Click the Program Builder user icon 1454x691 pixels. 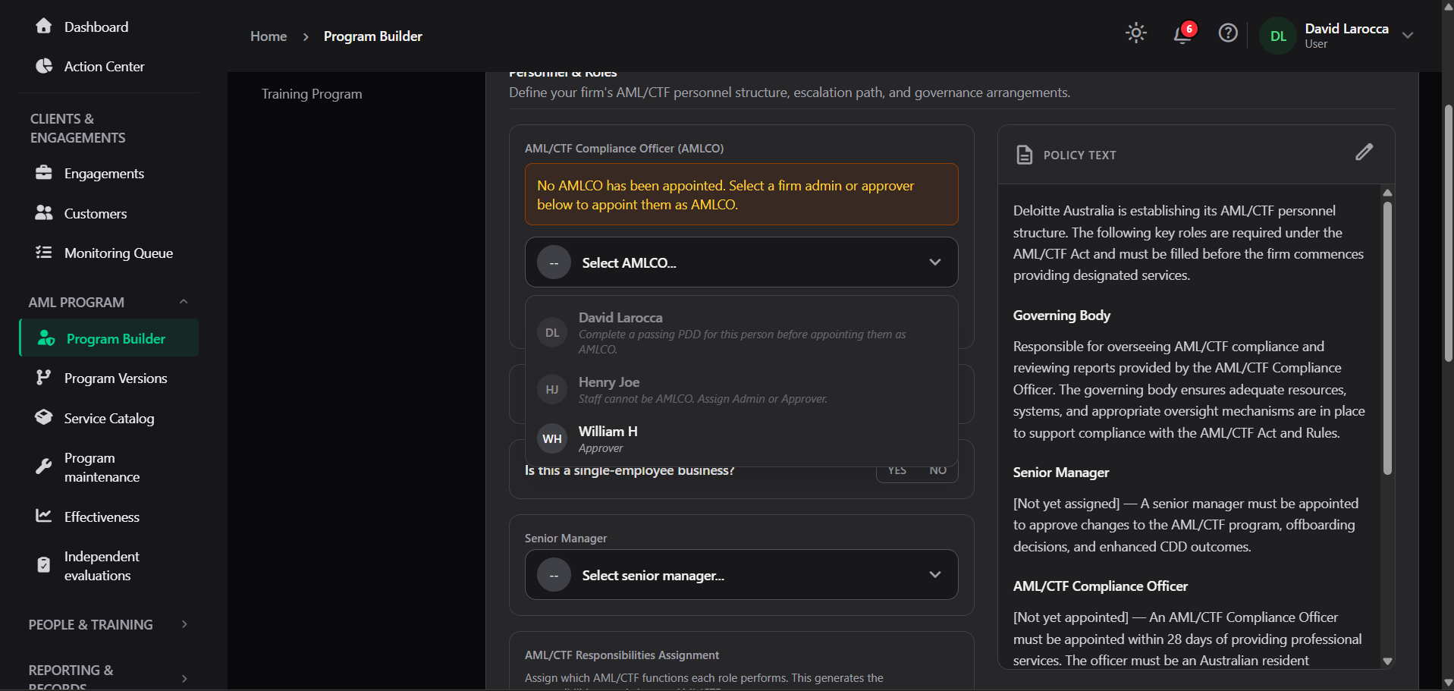point(46,338)
